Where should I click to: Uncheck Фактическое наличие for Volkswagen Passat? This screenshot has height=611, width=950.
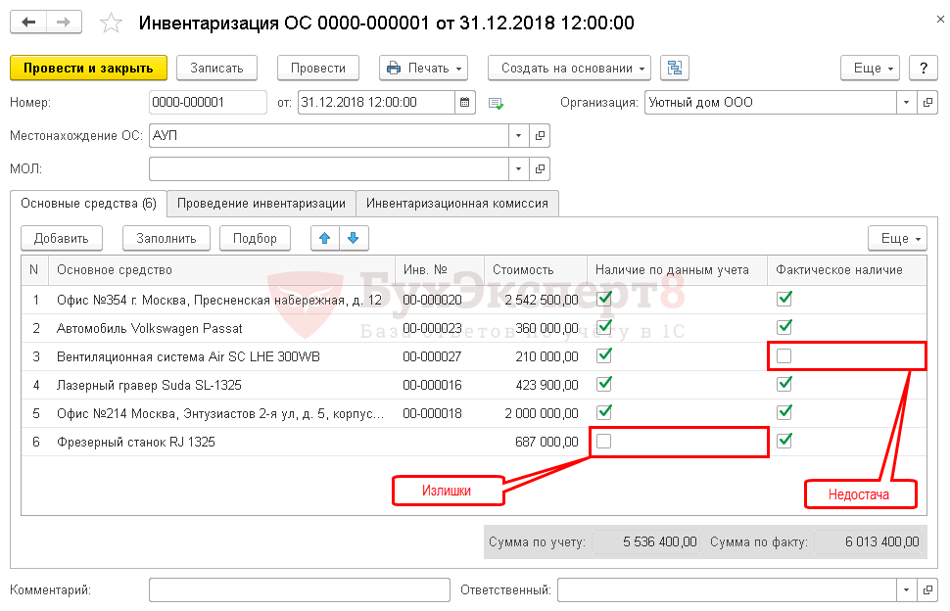point(784,327)
